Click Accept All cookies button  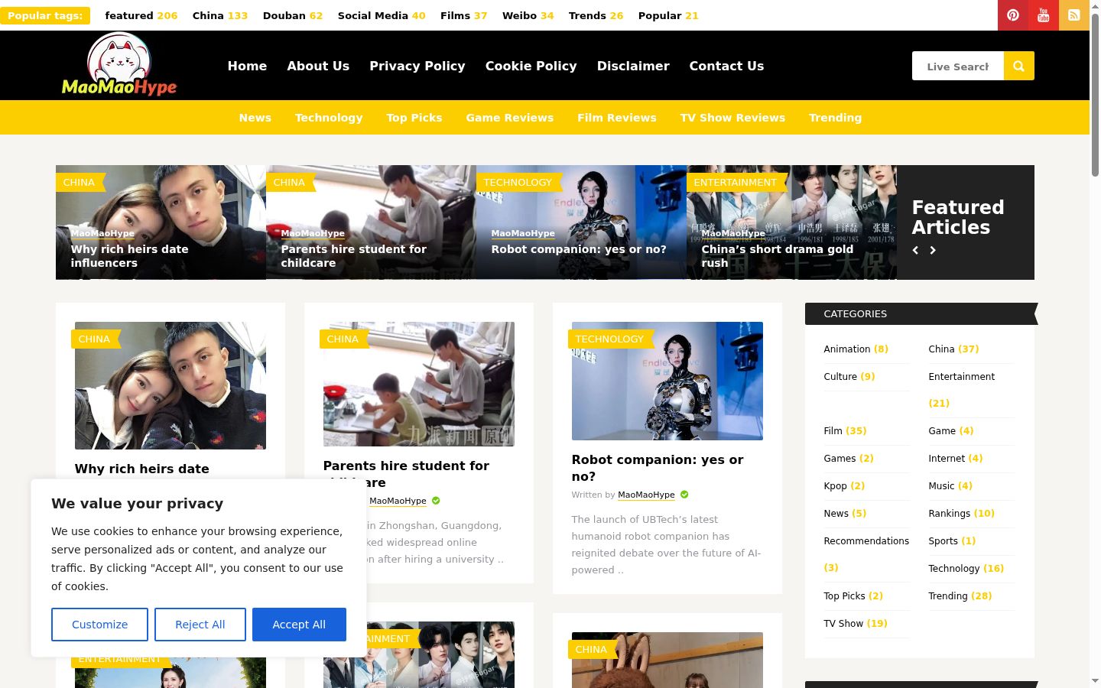point(299,625)
